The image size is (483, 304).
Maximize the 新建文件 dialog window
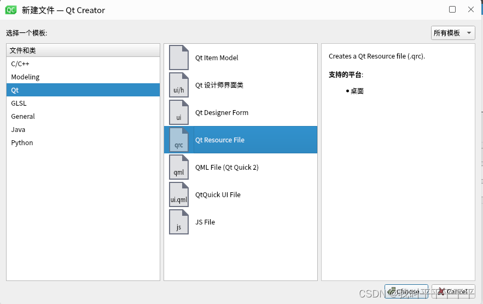(x=452, y=9)
